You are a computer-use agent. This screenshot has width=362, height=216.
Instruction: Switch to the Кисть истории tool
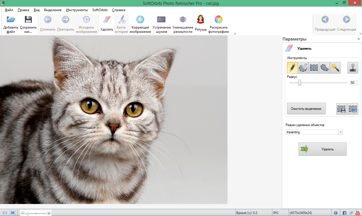(x=121, y=23)
